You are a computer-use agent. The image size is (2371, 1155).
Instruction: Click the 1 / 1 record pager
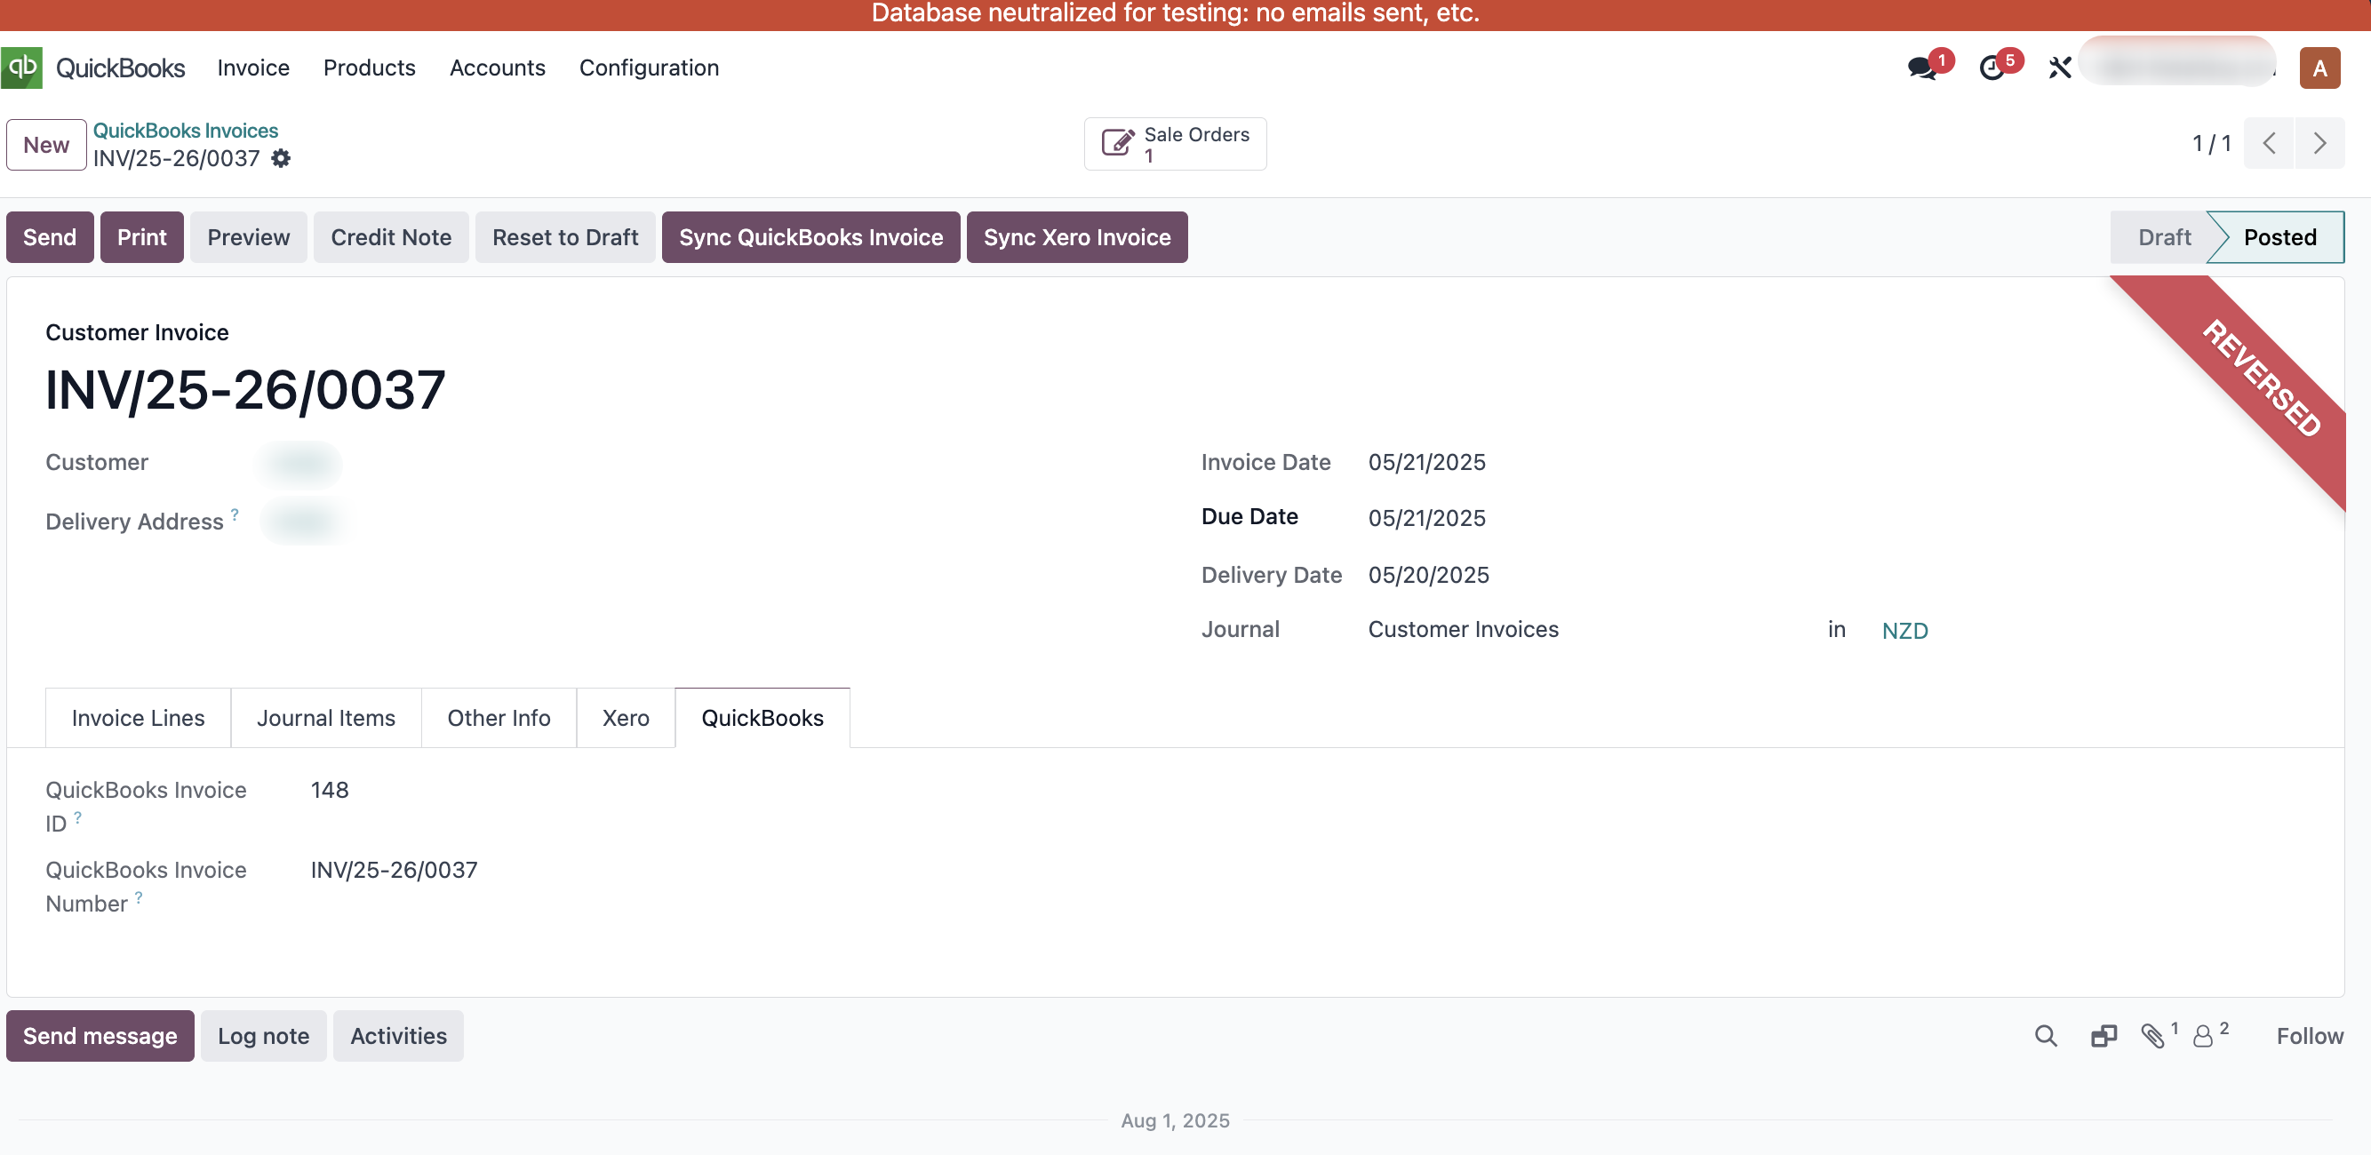coord(2211,144)
